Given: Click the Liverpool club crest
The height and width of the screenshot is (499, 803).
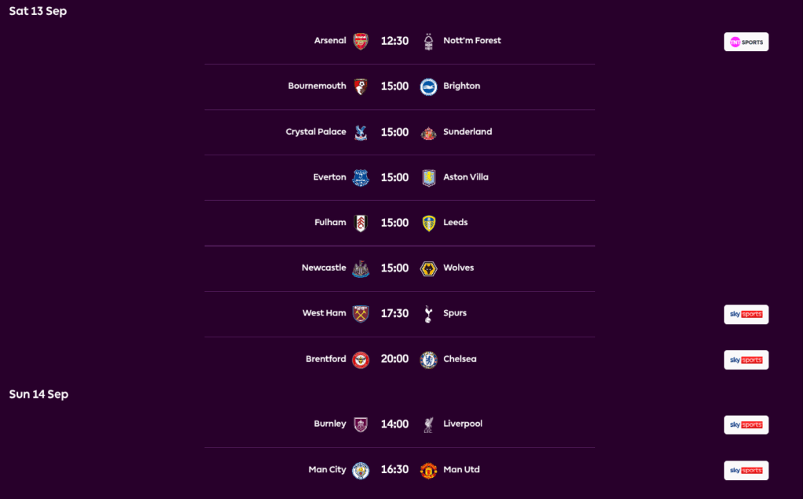Looking at the screenshot, I should pos(428,424).
